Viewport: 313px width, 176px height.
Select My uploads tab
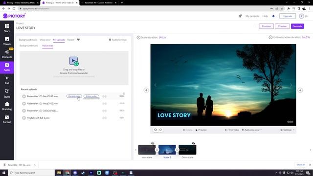59,40
